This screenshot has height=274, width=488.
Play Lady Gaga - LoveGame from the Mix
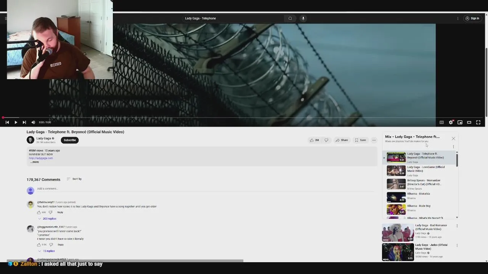(419, 171)
